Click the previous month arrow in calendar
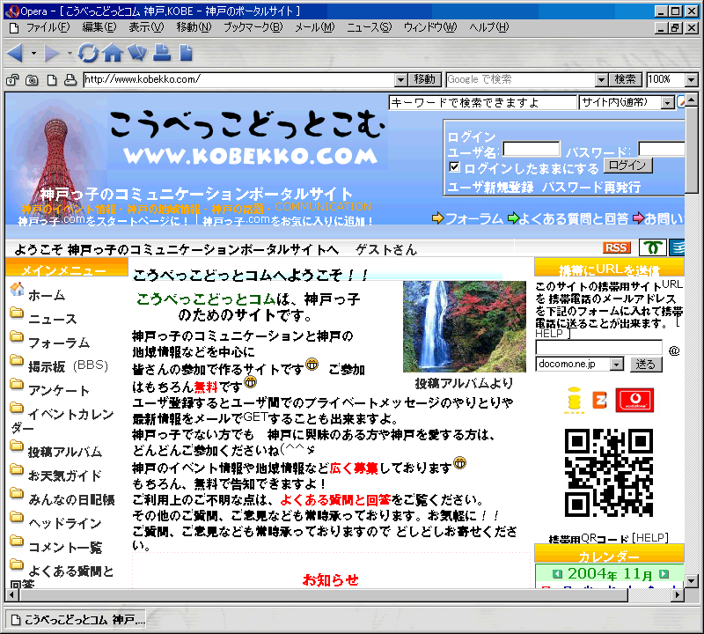The height and width of the screenshot is (634, 704). pos(557,574)
